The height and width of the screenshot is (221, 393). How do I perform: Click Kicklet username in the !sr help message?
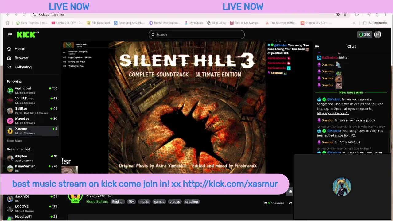(334, 99)
